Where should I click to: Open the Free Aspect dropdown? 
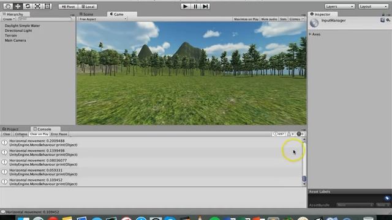[102, 19]
